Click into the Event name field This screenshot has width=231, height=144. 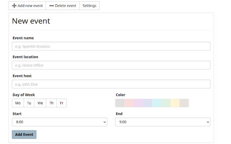[x=111, y=46]
